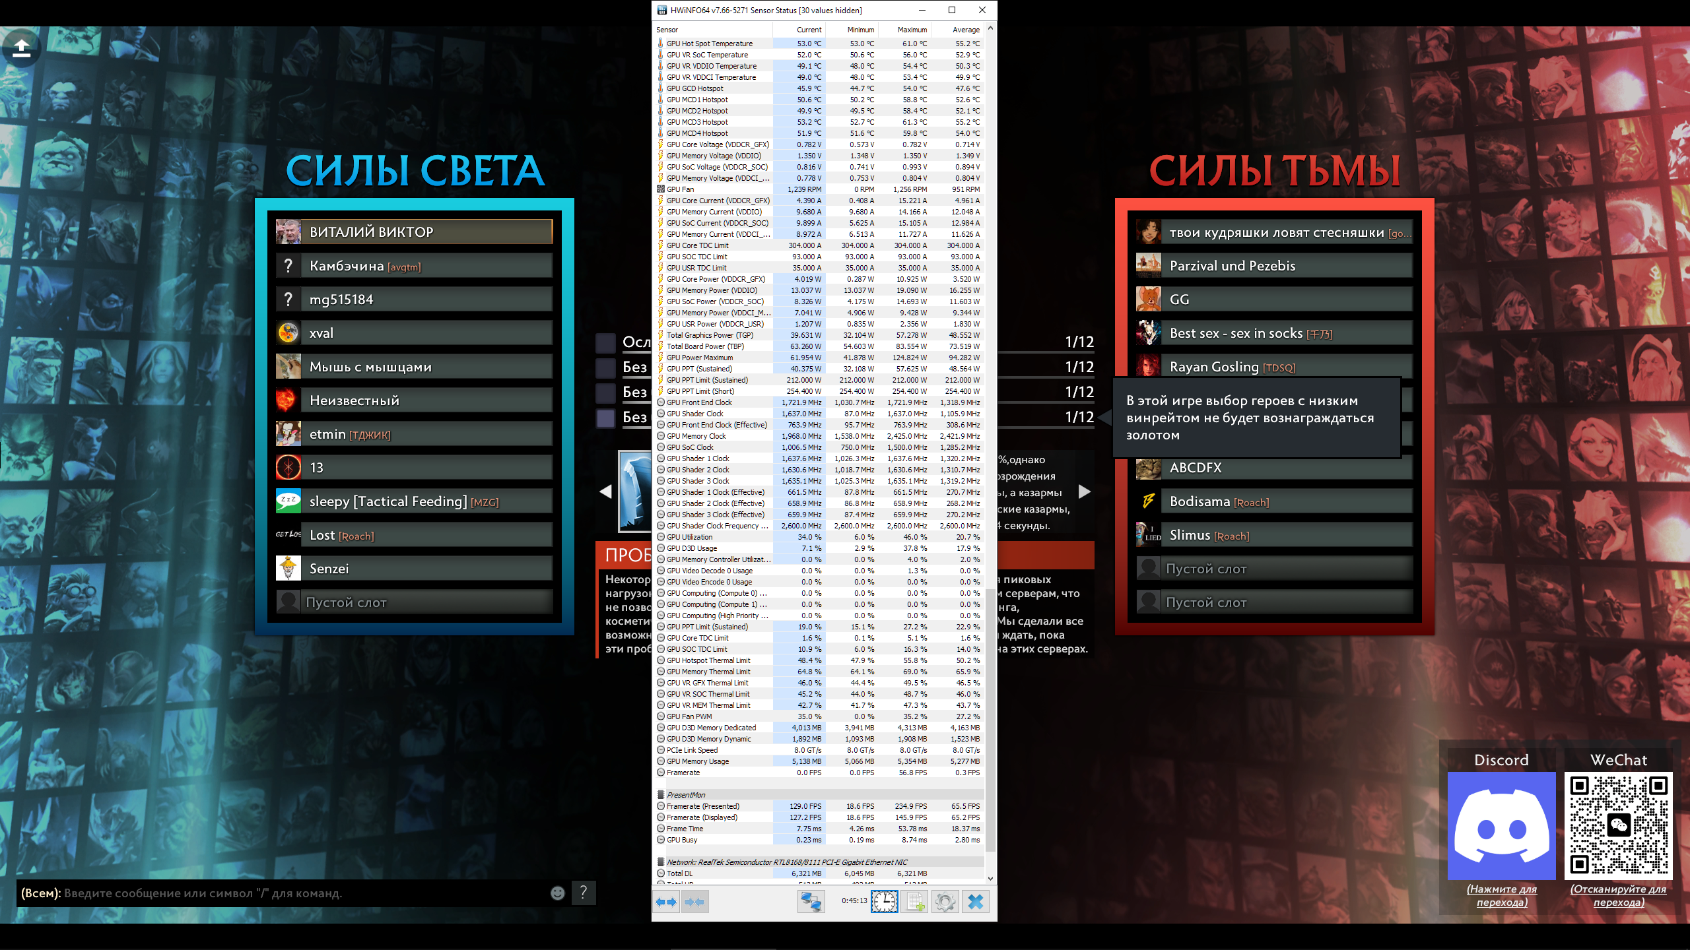
Task: Toggle the last highlighted 'Без' checkbox
Action: [x=605, y=418]
